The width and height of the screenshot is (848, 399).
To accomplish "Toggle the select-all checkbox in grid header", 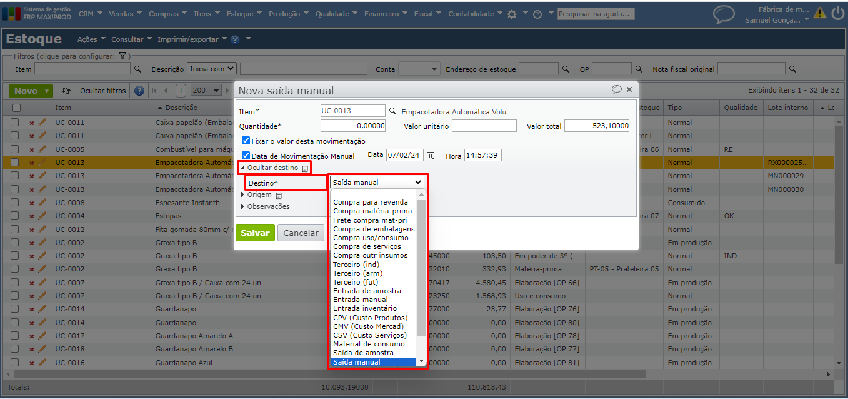I will tap(16, 108).
